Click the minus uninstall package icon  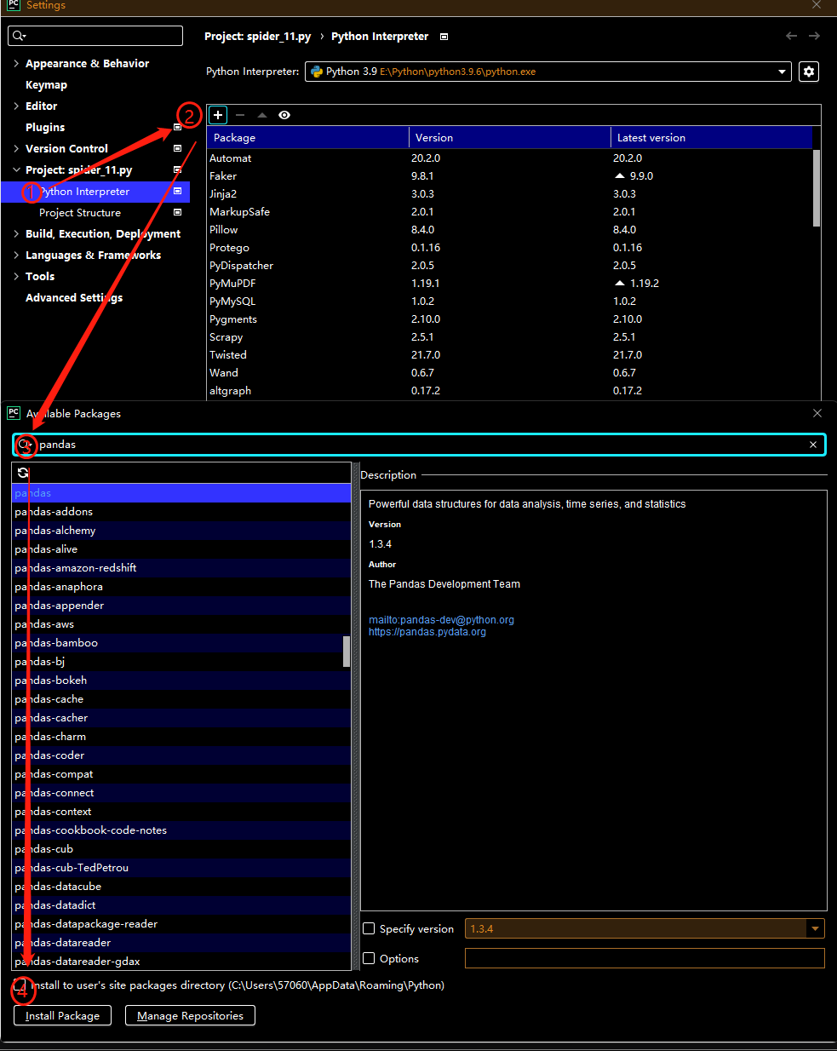click(240, 115)
